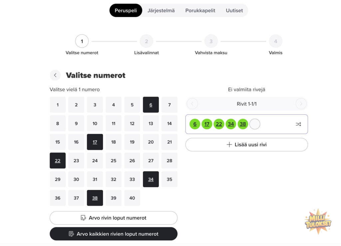Click Arvo kaikkien rivien loput numerot

114,234
